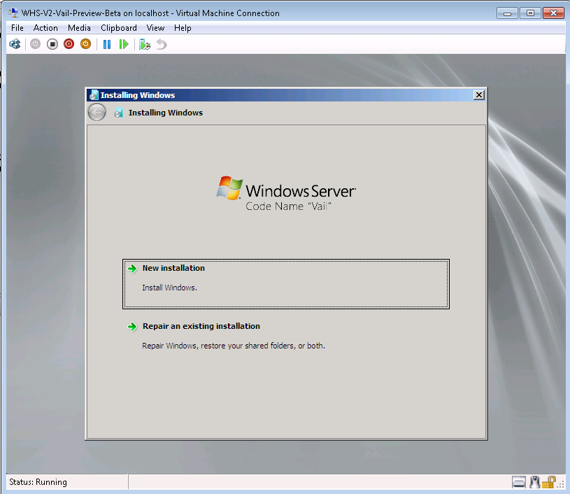Click the Virtual Machine Connection title icon
Image resolution: width=570 pixels, height=494 pixels.
pyautogui.click(x=13, y=13)
